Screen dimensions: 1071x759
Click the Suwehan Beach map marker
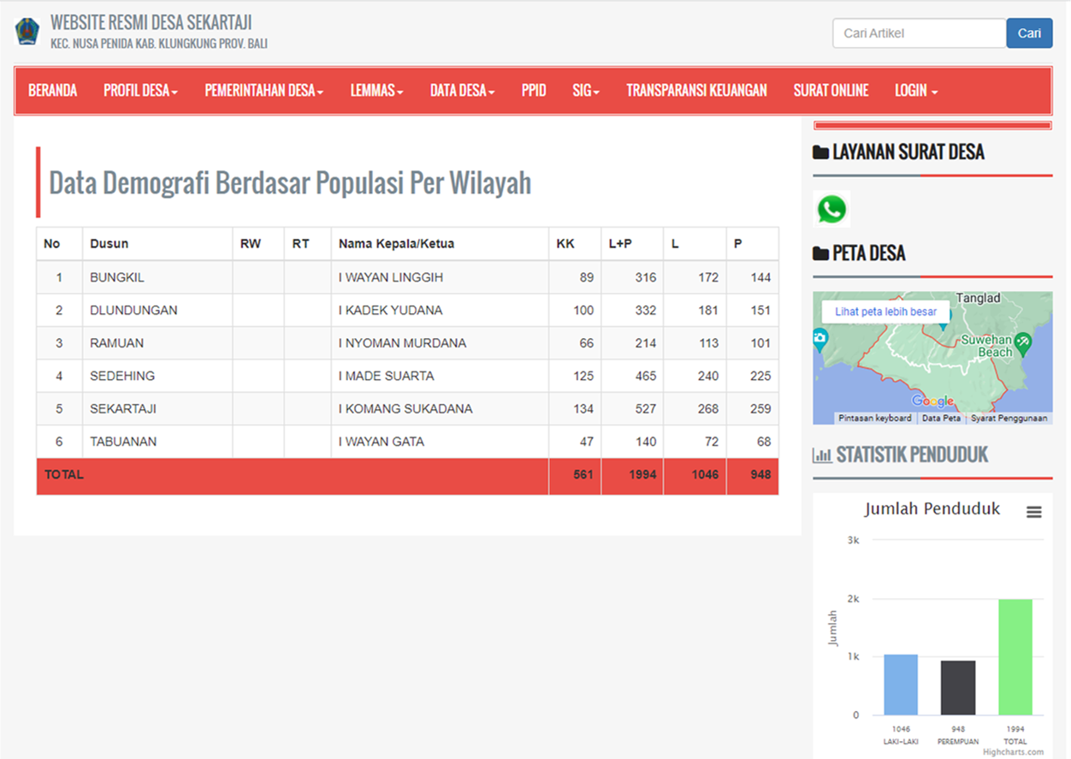pyautogui.click(x=1023, y=342)
